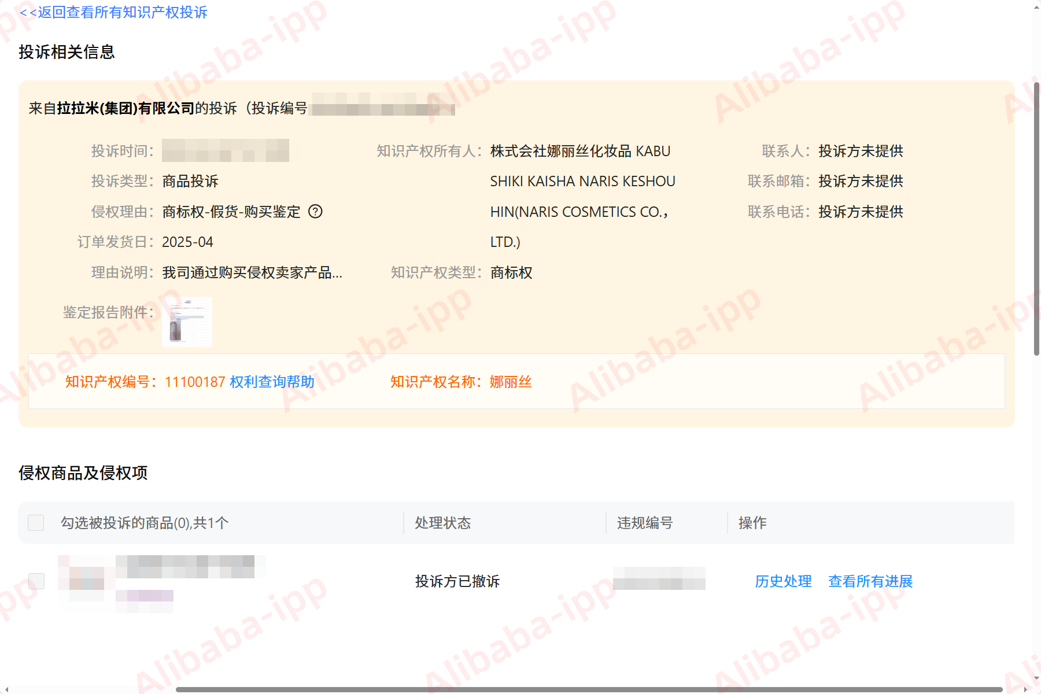This screenshot has height=694, width=1041.
Task: Click the 处理状态 column header
Action: click(443, 523)
